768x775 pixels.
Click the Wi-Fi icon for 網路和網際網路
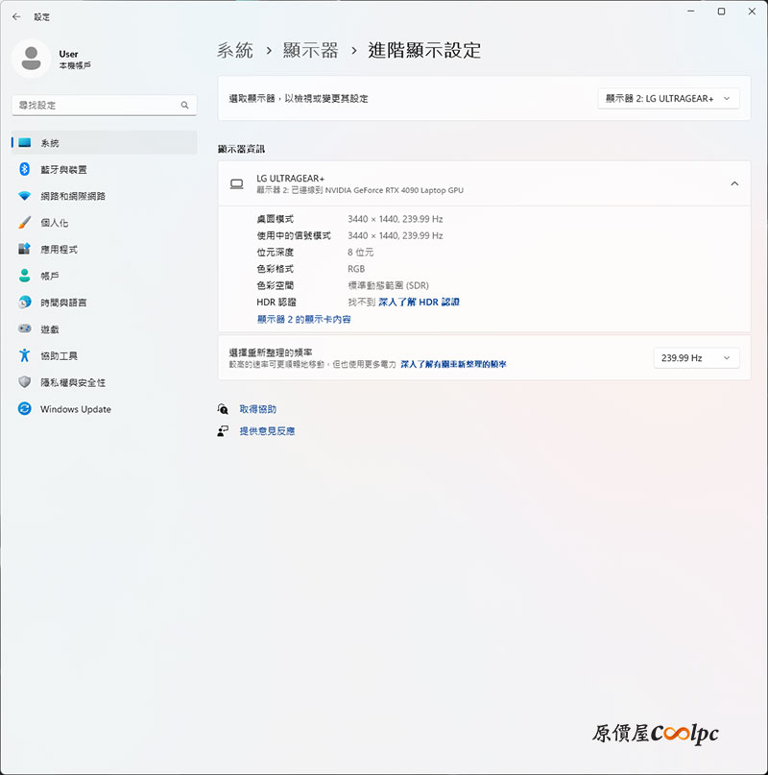click(25, 196)
